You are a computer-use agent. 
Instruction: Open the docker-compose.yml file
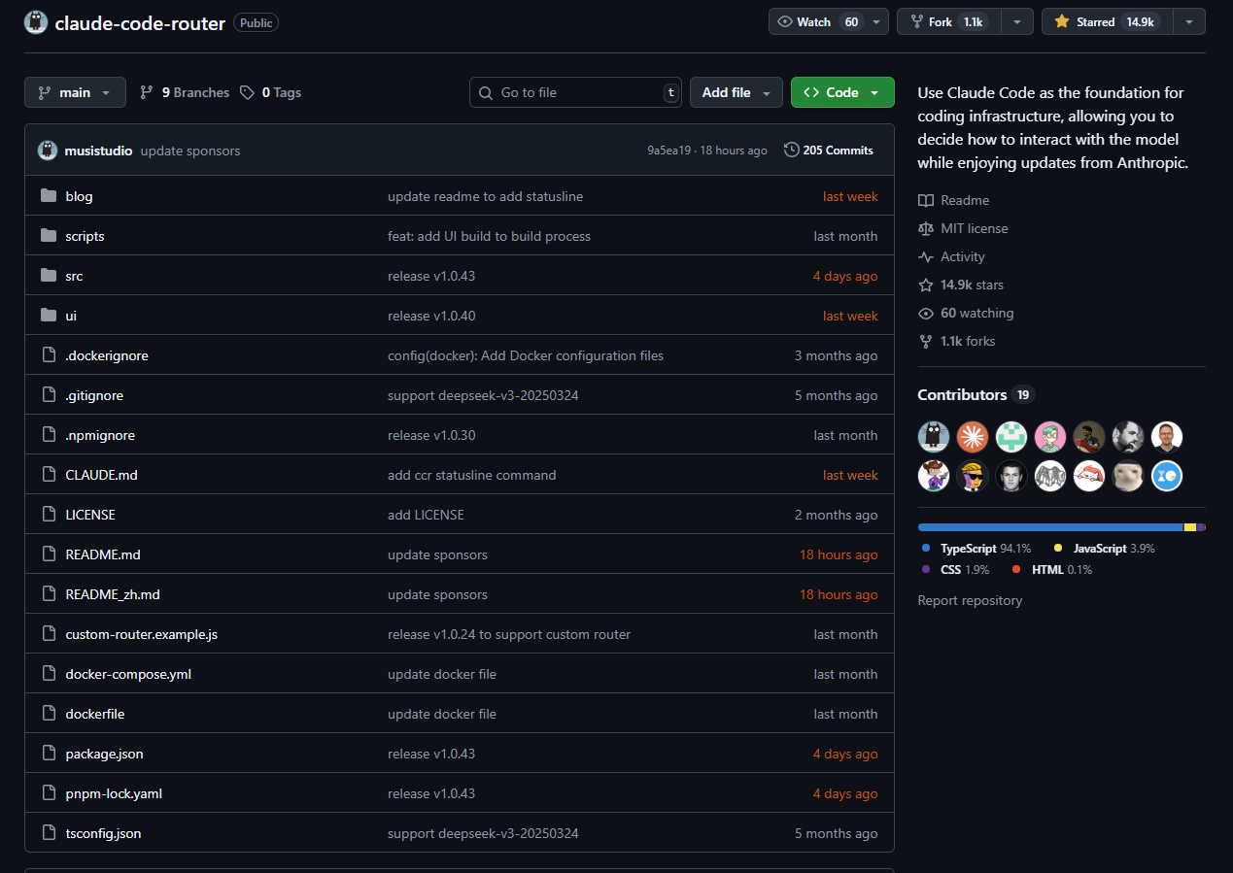[x=128, y=674]
